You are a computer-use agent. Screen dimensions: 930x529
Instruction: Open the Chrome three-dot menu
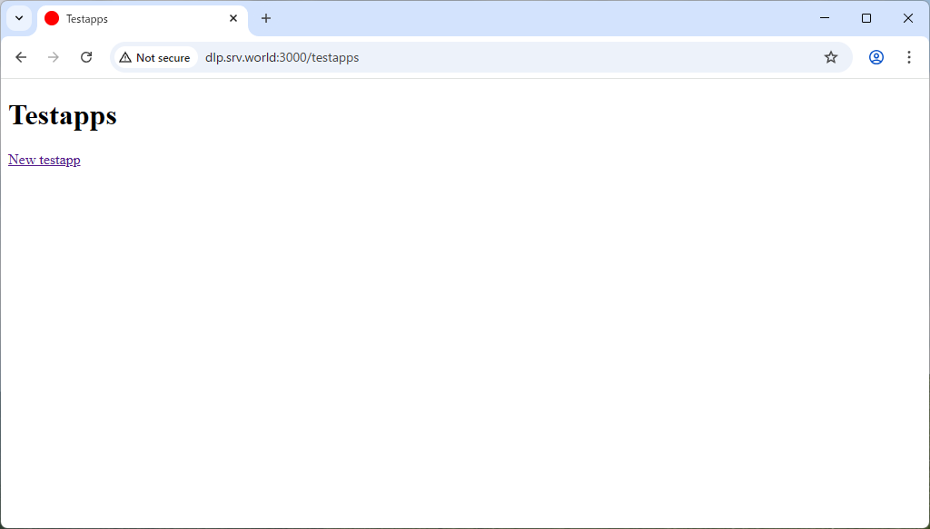pos(908,57)
